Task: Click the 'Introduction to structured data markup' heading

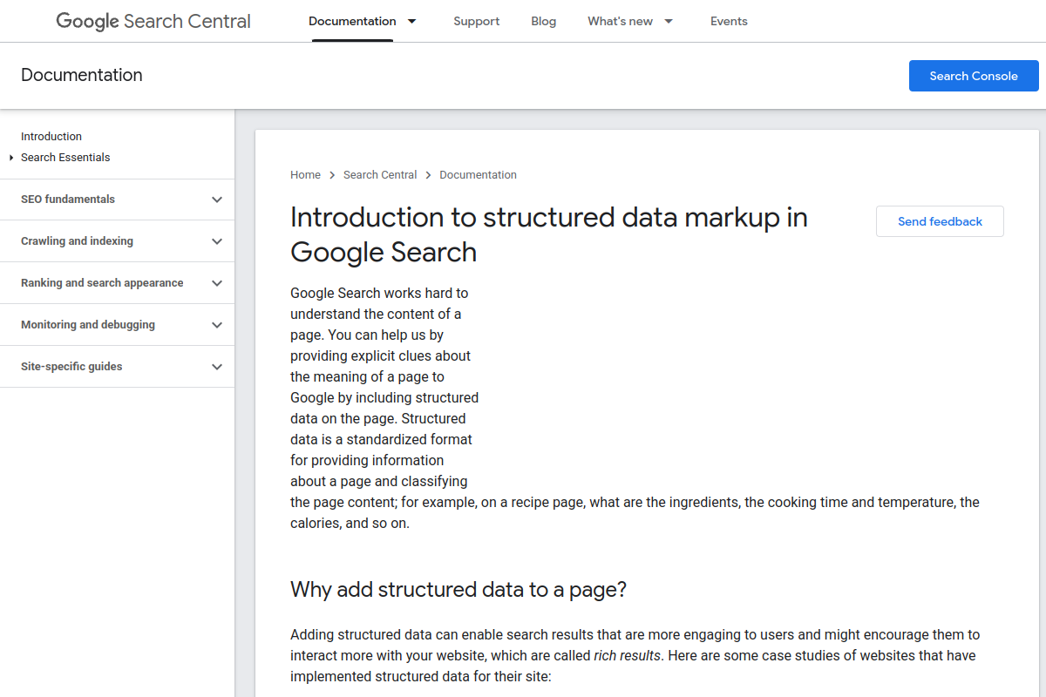Action: pos(549,234)
